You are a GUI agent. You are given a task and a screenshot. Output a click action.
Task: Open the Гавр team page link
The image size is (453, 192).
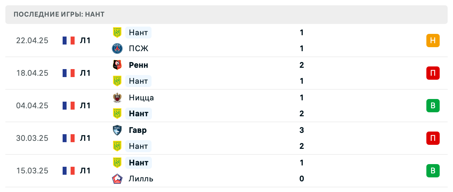click(x=137, y=130)
